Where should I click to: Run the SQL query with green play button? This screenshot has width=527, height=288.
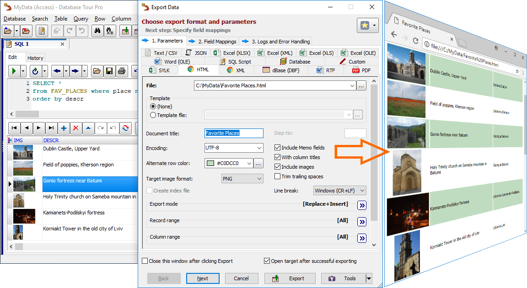[14, 71]
